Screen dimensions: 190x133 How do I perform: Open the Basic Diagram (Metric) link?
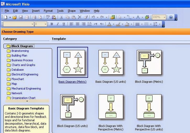click(x=72, y=82)
